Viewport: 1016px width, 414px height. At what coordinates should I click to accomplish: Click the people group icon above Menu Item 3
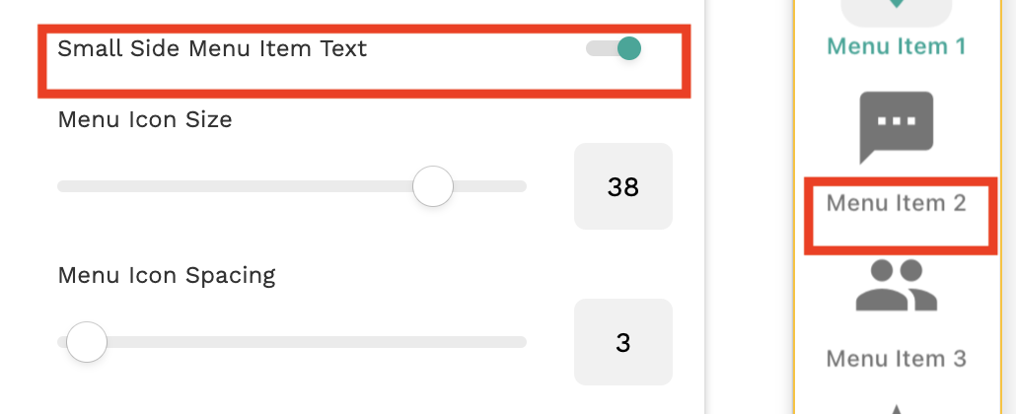896,286
